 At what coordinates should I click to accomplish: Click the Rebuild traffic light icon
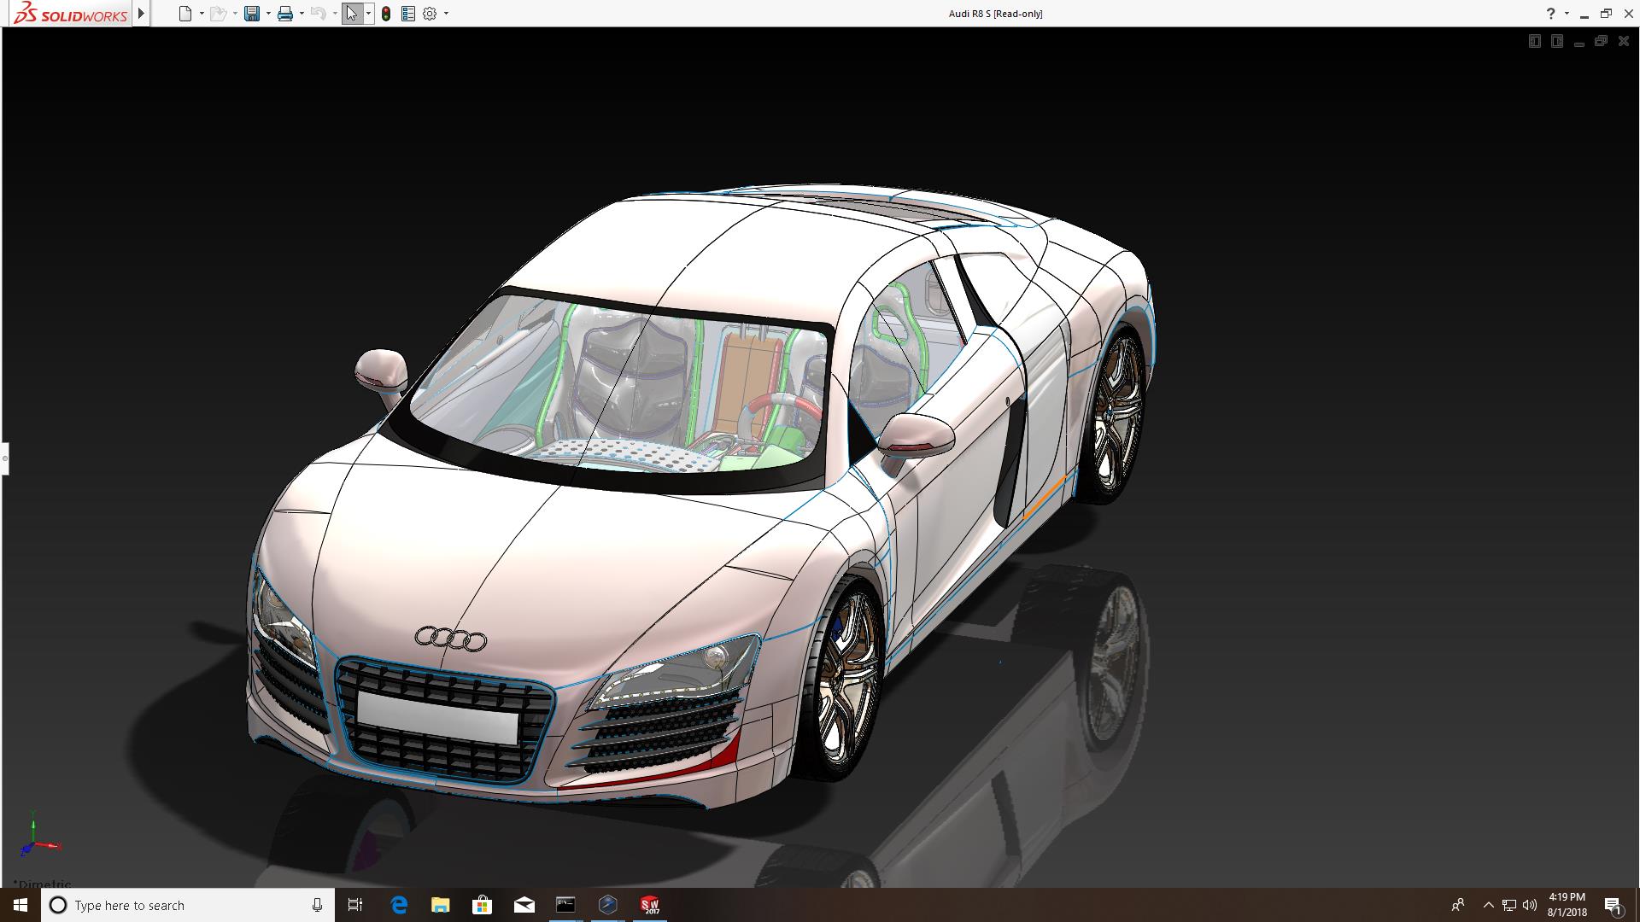tap(386, 14)
